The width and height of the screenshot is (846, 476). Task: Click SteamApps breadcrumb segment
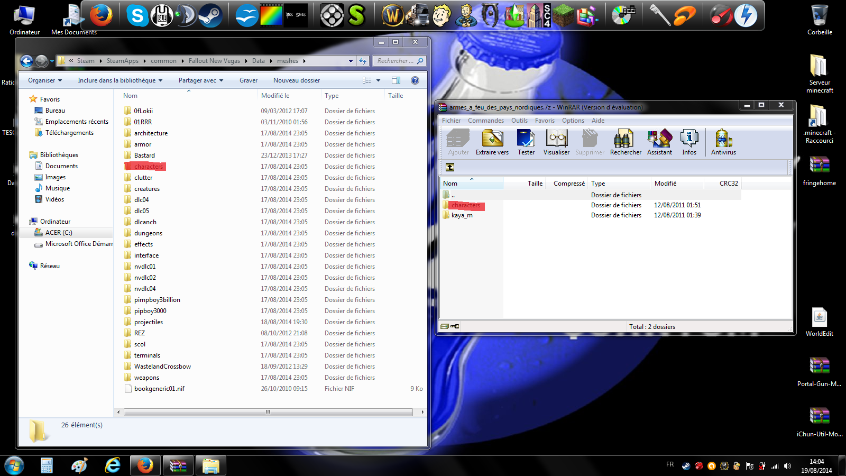pyautogui.click(x=123, y=61)
